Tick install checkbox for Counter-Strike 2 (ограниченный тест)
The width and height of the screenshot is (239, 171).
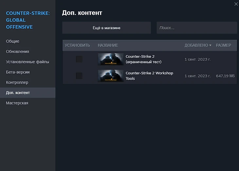pos(79,59)
